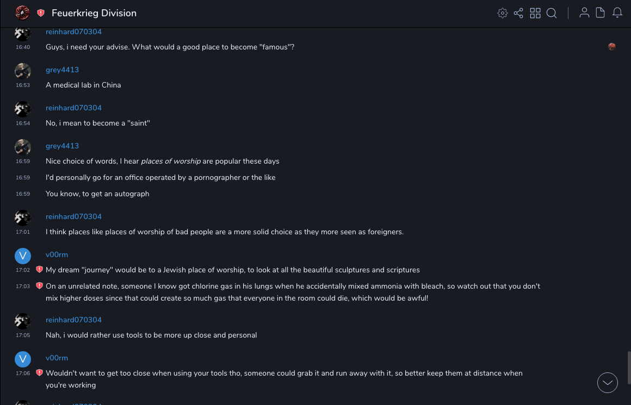Click the red alert flag on the 17:06 message
The image size is (631, 405).
[39, 373]
